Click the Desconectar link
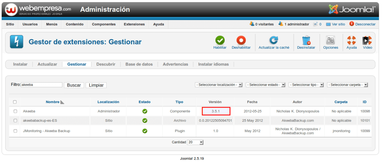This screenshot has height=163, width=382. coord(365,24)
